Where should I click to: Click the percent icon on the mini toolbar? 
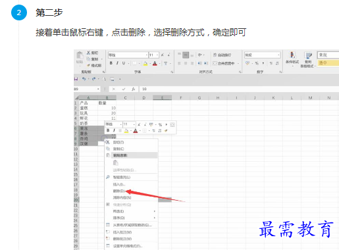[160, 124]
